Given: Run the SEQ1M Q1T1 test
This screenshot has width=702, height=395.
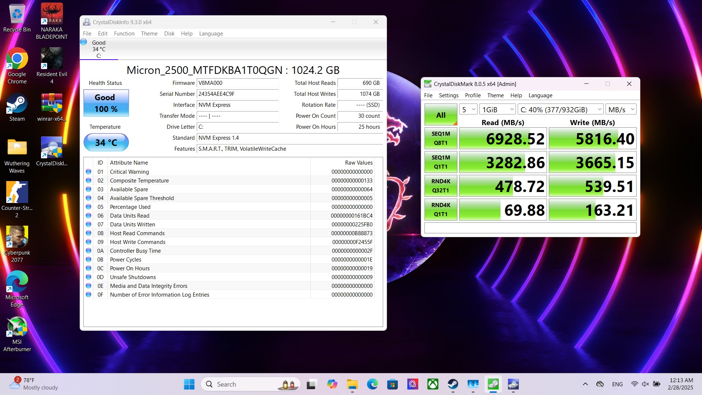Looking at the screenshot, I should point(441,162).
